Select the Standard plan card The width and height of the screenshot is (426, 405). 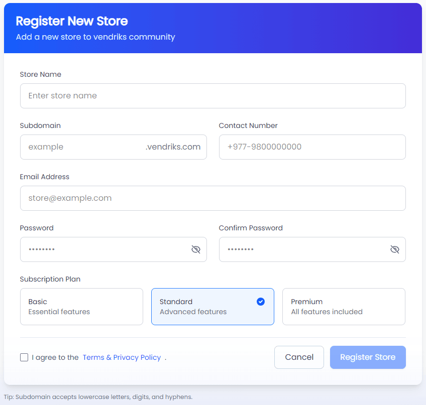[x=212, y=306]
